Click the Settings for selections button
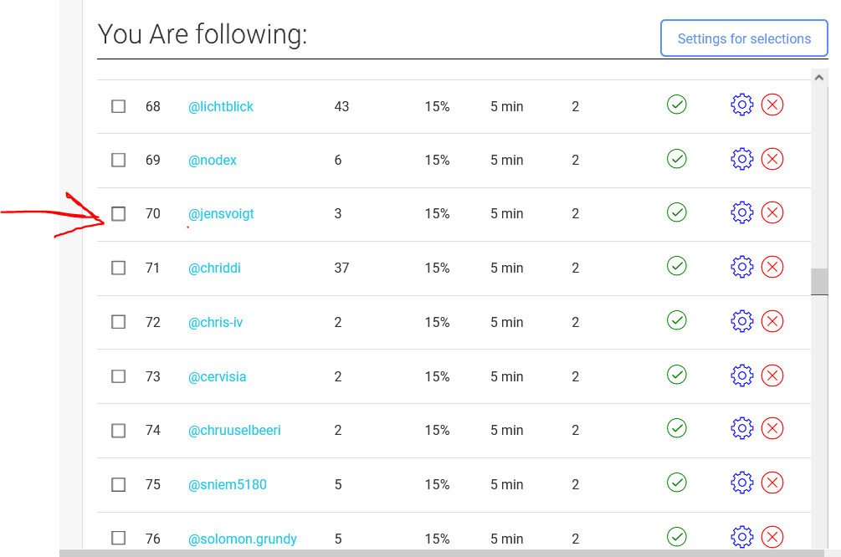The width and height of the screenshot is (841, 557). pos(744,38)
